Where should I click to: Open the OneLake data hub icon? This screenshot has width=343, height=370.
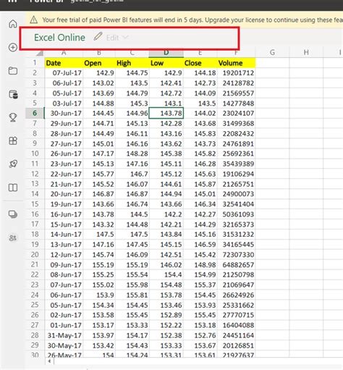point(13,94)
